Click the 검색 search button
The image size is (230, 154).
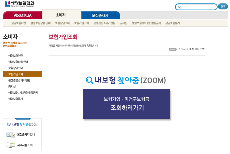[x=223, y=6]
